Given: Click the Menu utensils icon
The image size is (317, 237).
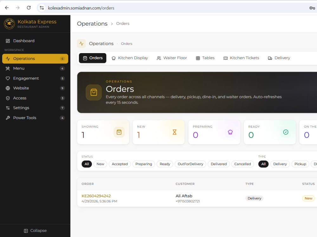Looking at the screenshot, I should (x=8, y=69).
